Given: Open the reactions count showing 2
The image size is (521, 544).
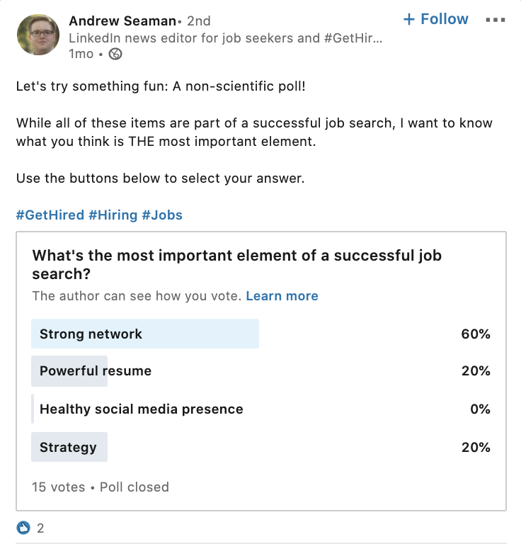Looking at the screenshot, I should [x=40, y=528].
